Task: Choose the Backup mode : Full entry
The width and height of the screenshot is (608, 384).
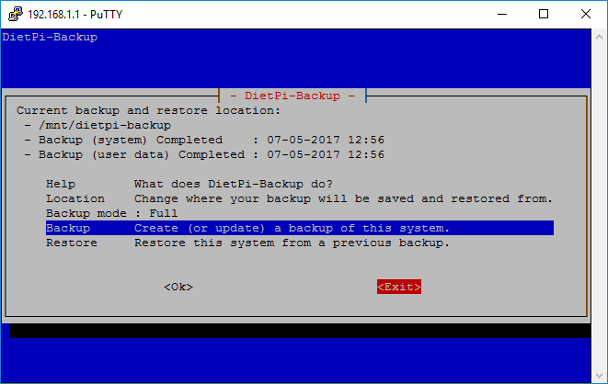Action: pos(299,213)
